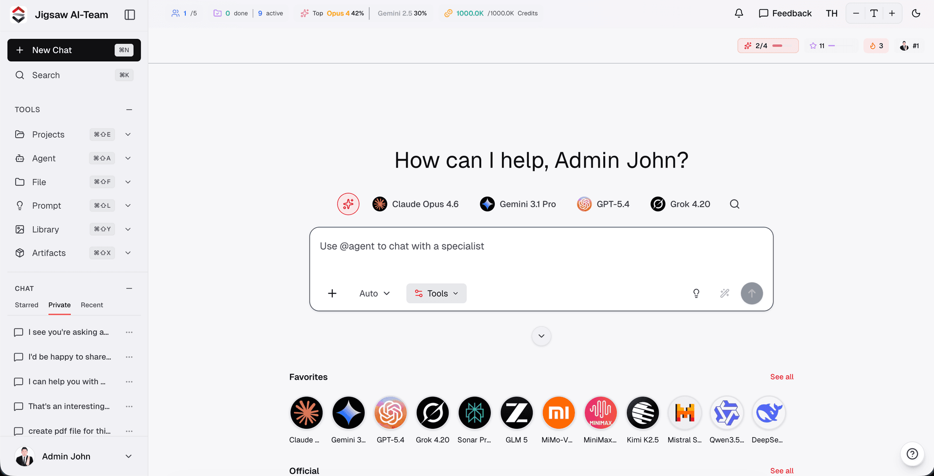Expand section with down-chevron circle
Screen dimensions: 934x476
click(541, 336)
